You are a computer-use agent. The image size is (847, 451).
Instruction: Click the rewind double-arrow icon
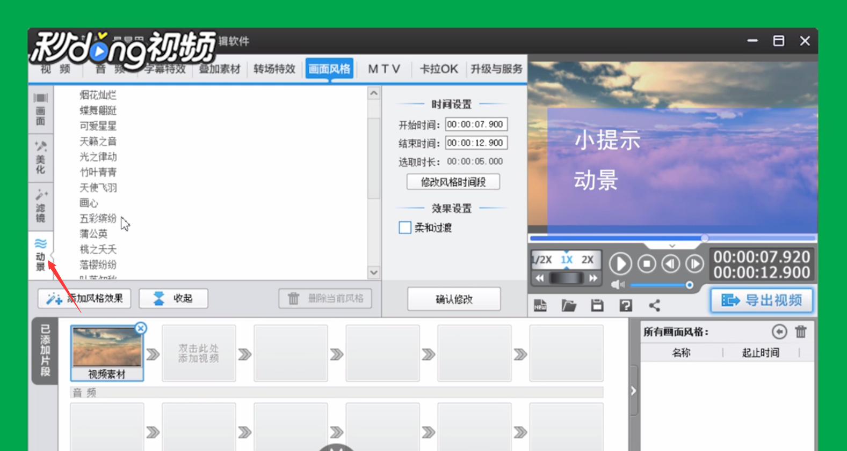click(x=539, y=278)
